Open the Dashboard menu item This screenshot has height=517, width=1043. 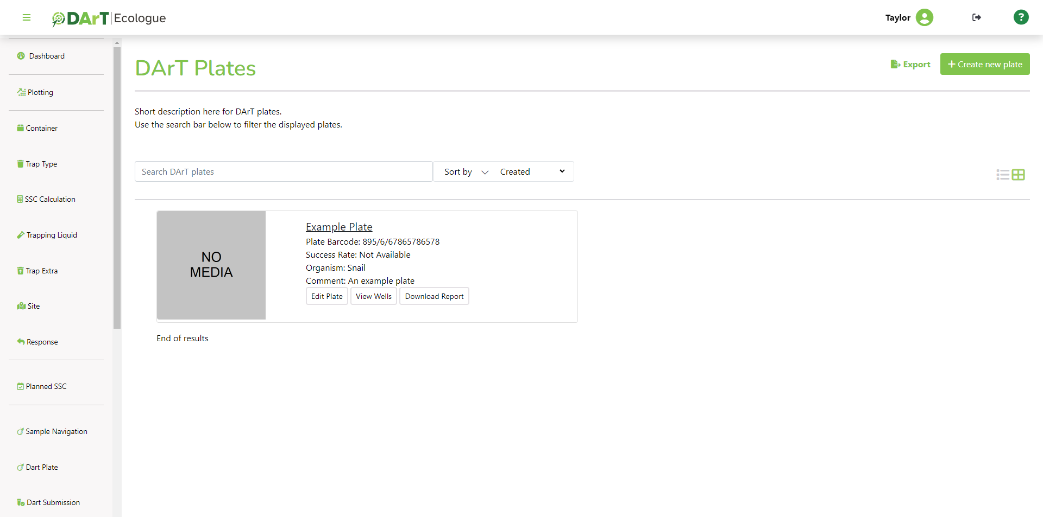(47, 56)
